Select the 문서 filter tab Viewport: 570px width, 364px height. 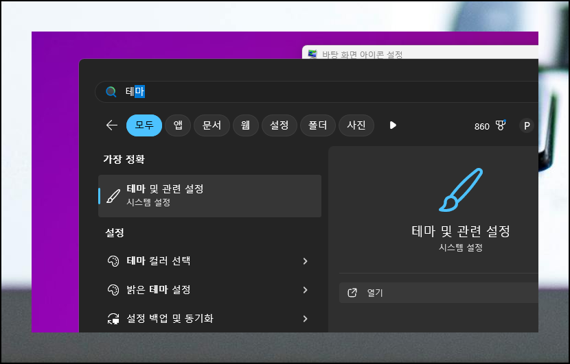click(x=212, y=125)
